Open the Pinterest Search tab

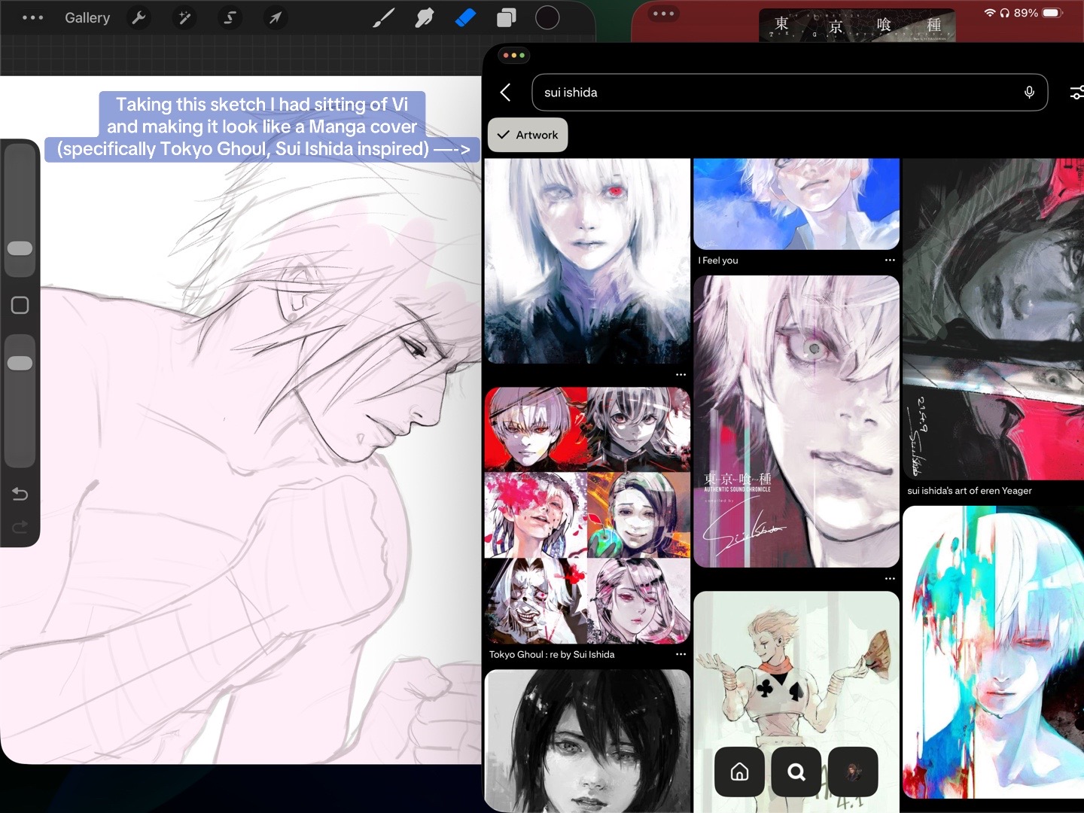[x=796, y=772]
